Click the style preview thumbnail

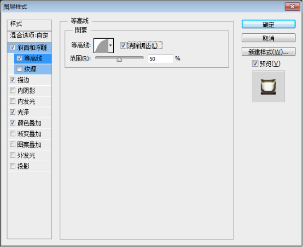pos(269,87)
